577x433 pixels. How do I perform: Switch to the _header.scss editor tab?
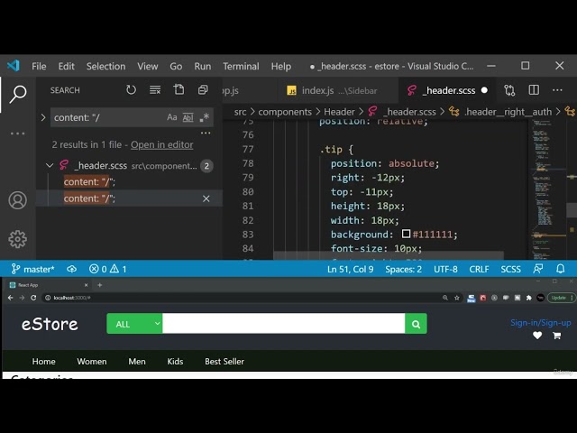pos(447,90)
